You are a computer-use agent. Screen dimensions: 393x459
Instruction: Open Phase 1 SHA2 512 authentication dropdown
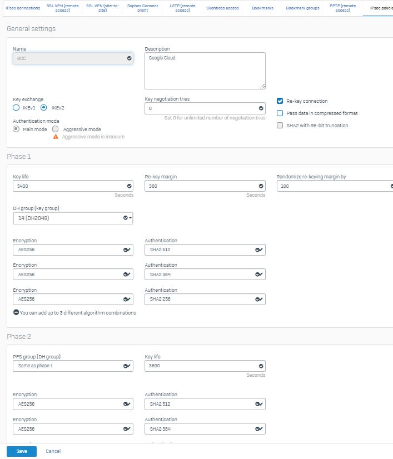[205, 250]
